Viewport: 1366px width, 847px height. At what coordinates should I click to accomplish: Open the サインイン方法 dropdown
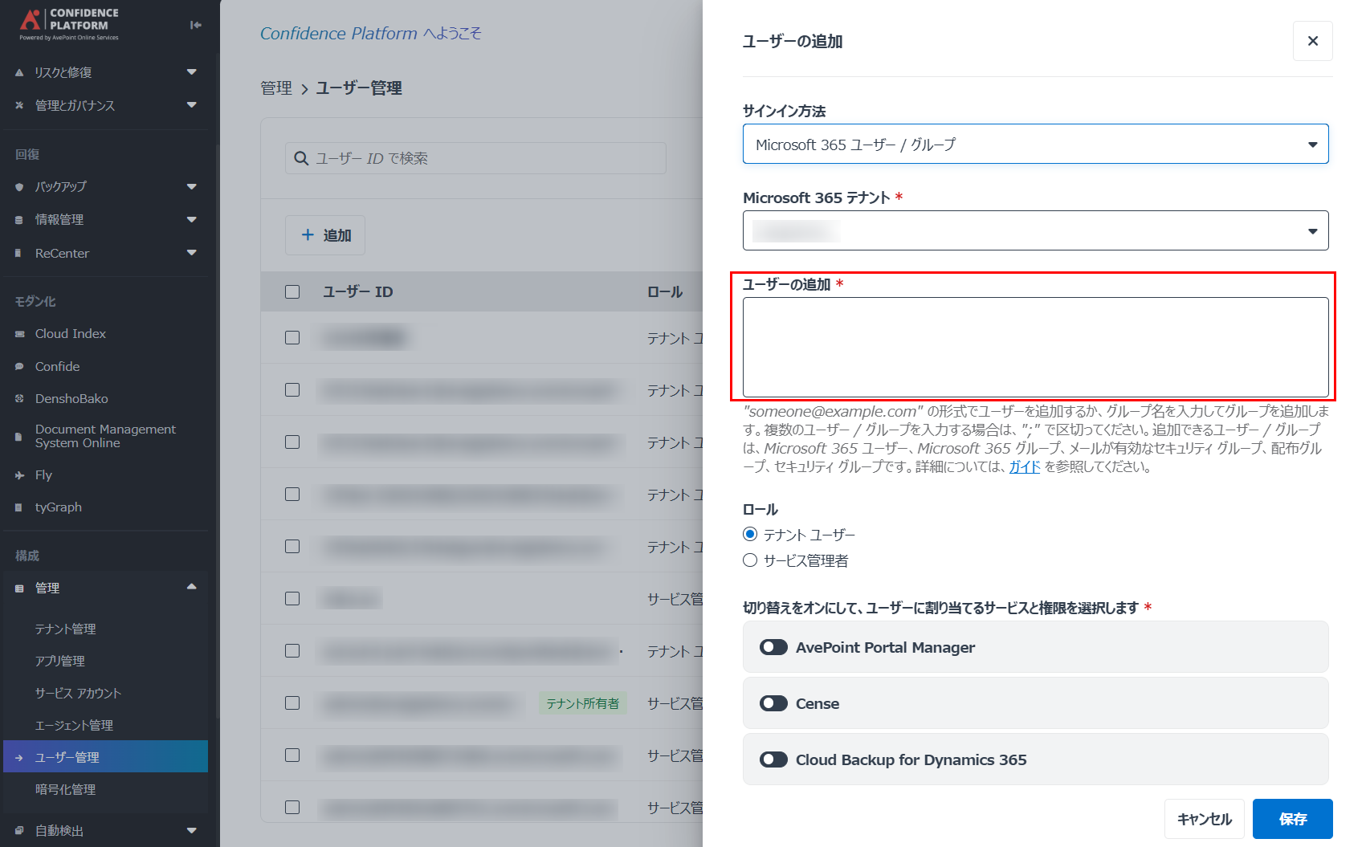point(1036,145)
